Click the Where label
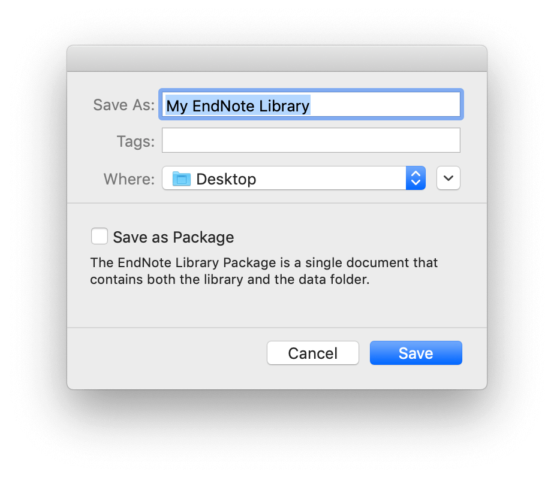 (129, 179)
